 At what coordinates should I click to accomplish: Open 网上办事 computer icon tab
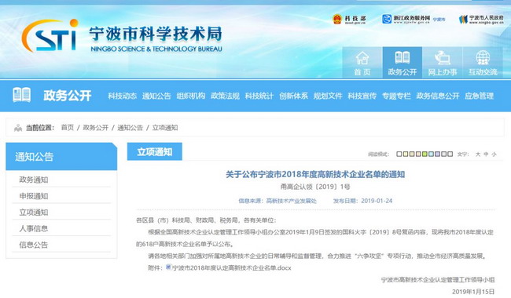pyautogui.click(x=443, y=63)
